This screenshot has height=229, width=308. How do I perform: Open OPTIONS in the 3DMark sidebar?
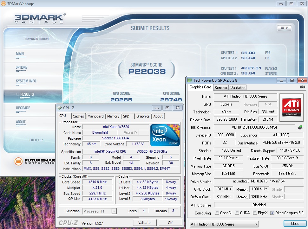coord(22,67)
